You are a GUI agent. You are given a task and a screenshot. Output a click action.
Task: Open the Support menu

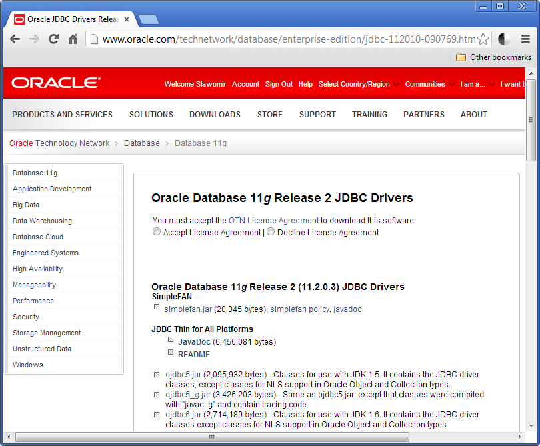tap(317, 115)
